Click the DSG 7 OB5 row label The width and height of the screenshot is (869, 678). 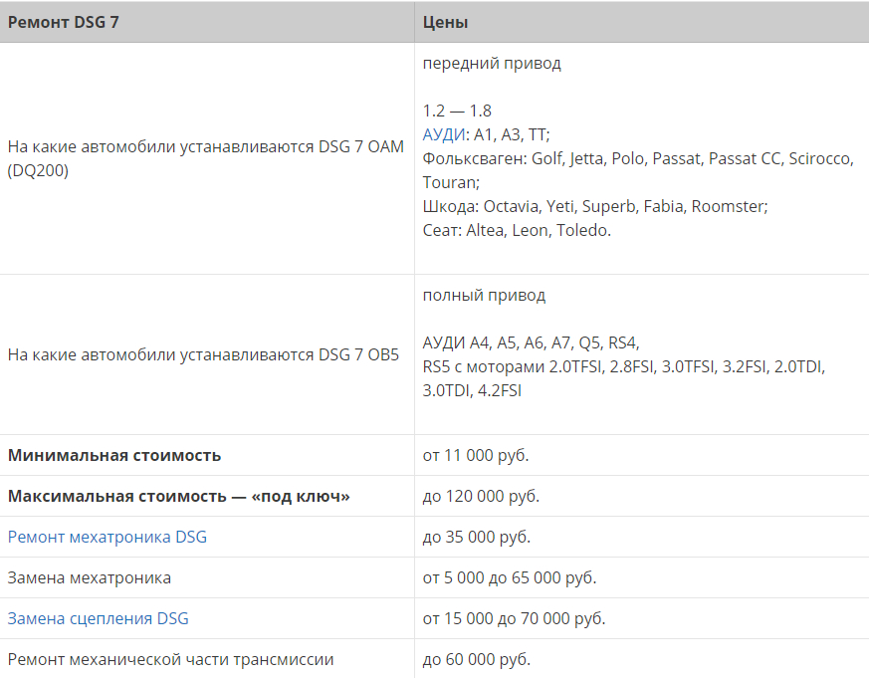coord(203,354)
